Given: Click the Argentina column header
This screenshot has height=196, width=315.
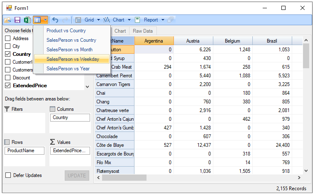Looking at the screenshot, I should point(154,41).
